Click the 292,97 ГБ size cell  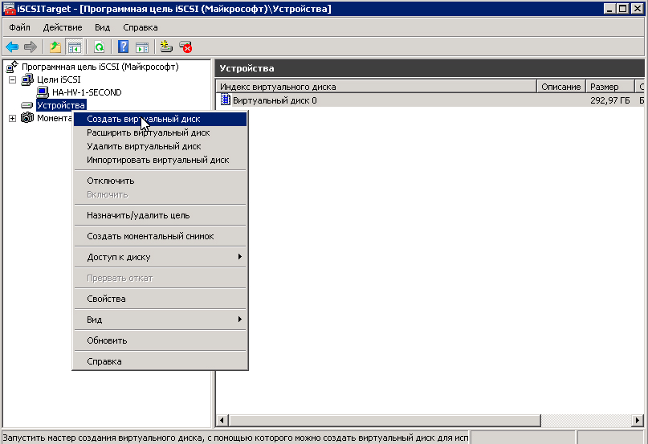click(610, 100)
